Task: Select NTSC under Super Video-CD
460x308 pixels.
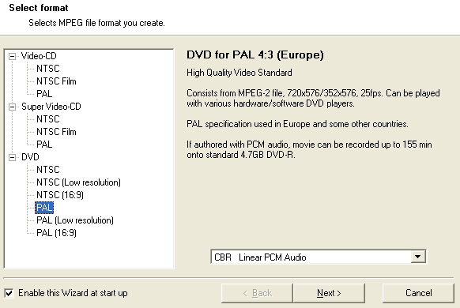Action: [48, 119]
